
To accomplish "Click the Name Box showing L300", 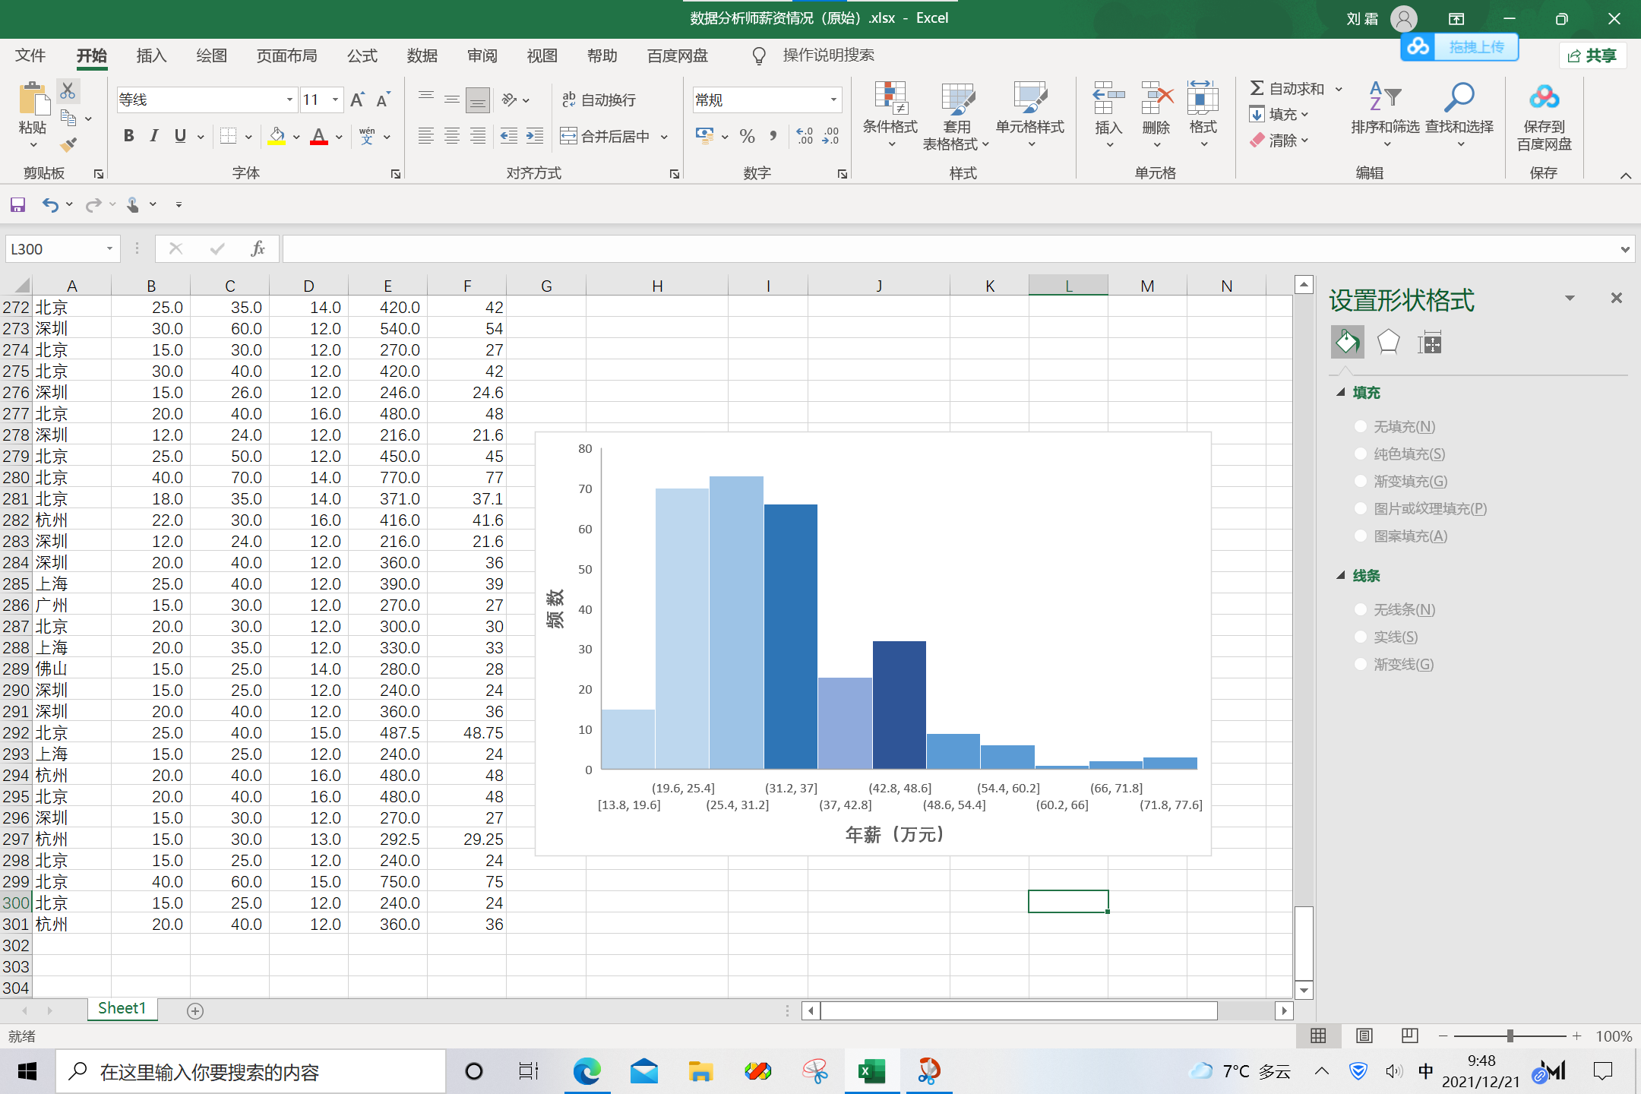I will pyautogui.click(x=55, y=249).
